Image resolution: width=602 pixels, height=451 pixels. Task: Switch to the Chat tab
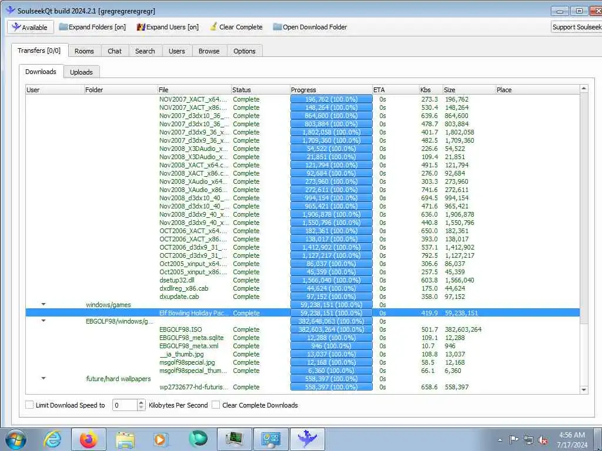click(x=115, y=51)
